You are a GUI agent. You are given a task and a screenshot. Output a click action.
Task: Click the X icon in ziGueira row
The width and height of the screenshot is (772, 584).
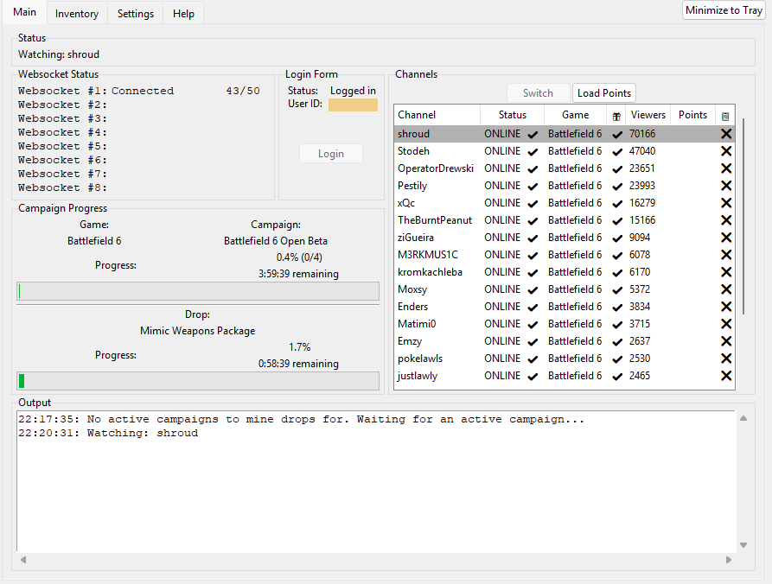(725, 238)
